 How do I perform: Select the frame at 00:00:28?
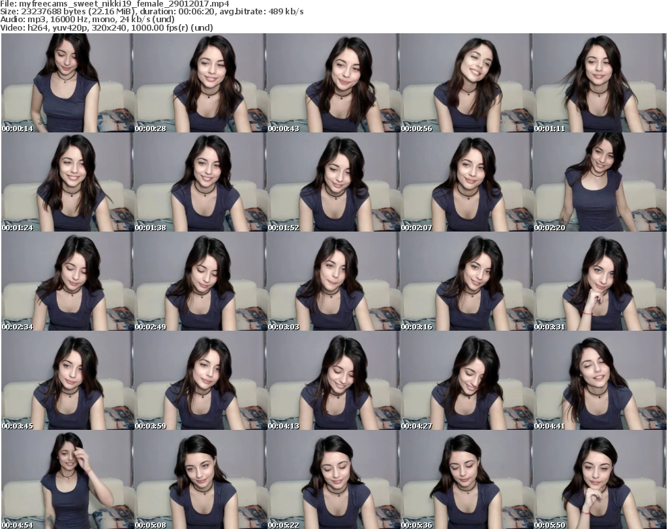click(x=200, y=83)
